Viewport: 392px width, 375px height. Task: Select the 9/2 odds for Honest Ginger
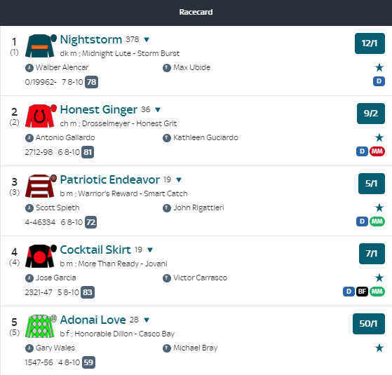coord(371,114)
